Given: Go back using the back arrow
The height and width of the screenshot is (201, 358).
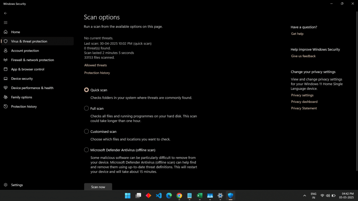Looking at the screenshot, I should click(x=6, y=13).
